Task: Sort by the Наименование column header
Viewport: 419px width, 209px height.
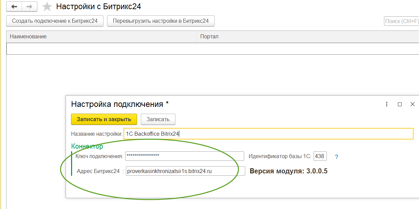Action: coord(101,37)
